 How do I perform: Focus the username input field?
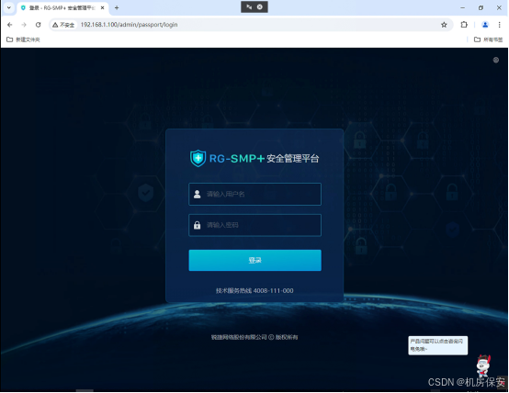click(254, 194)
